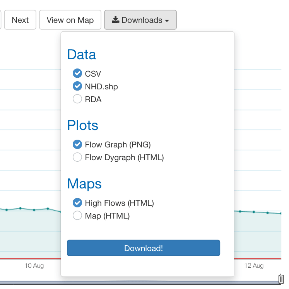Enable the Map (HTML) option

click(x=77, y=215)
